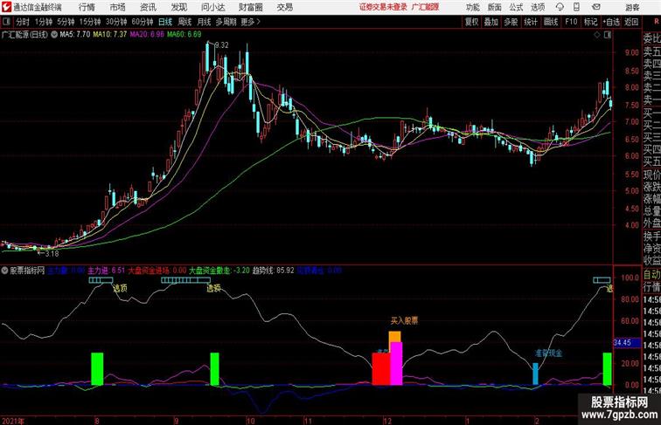Open the 版面 menu
Viewport: 661px width, 425px height.
point(495,7)
